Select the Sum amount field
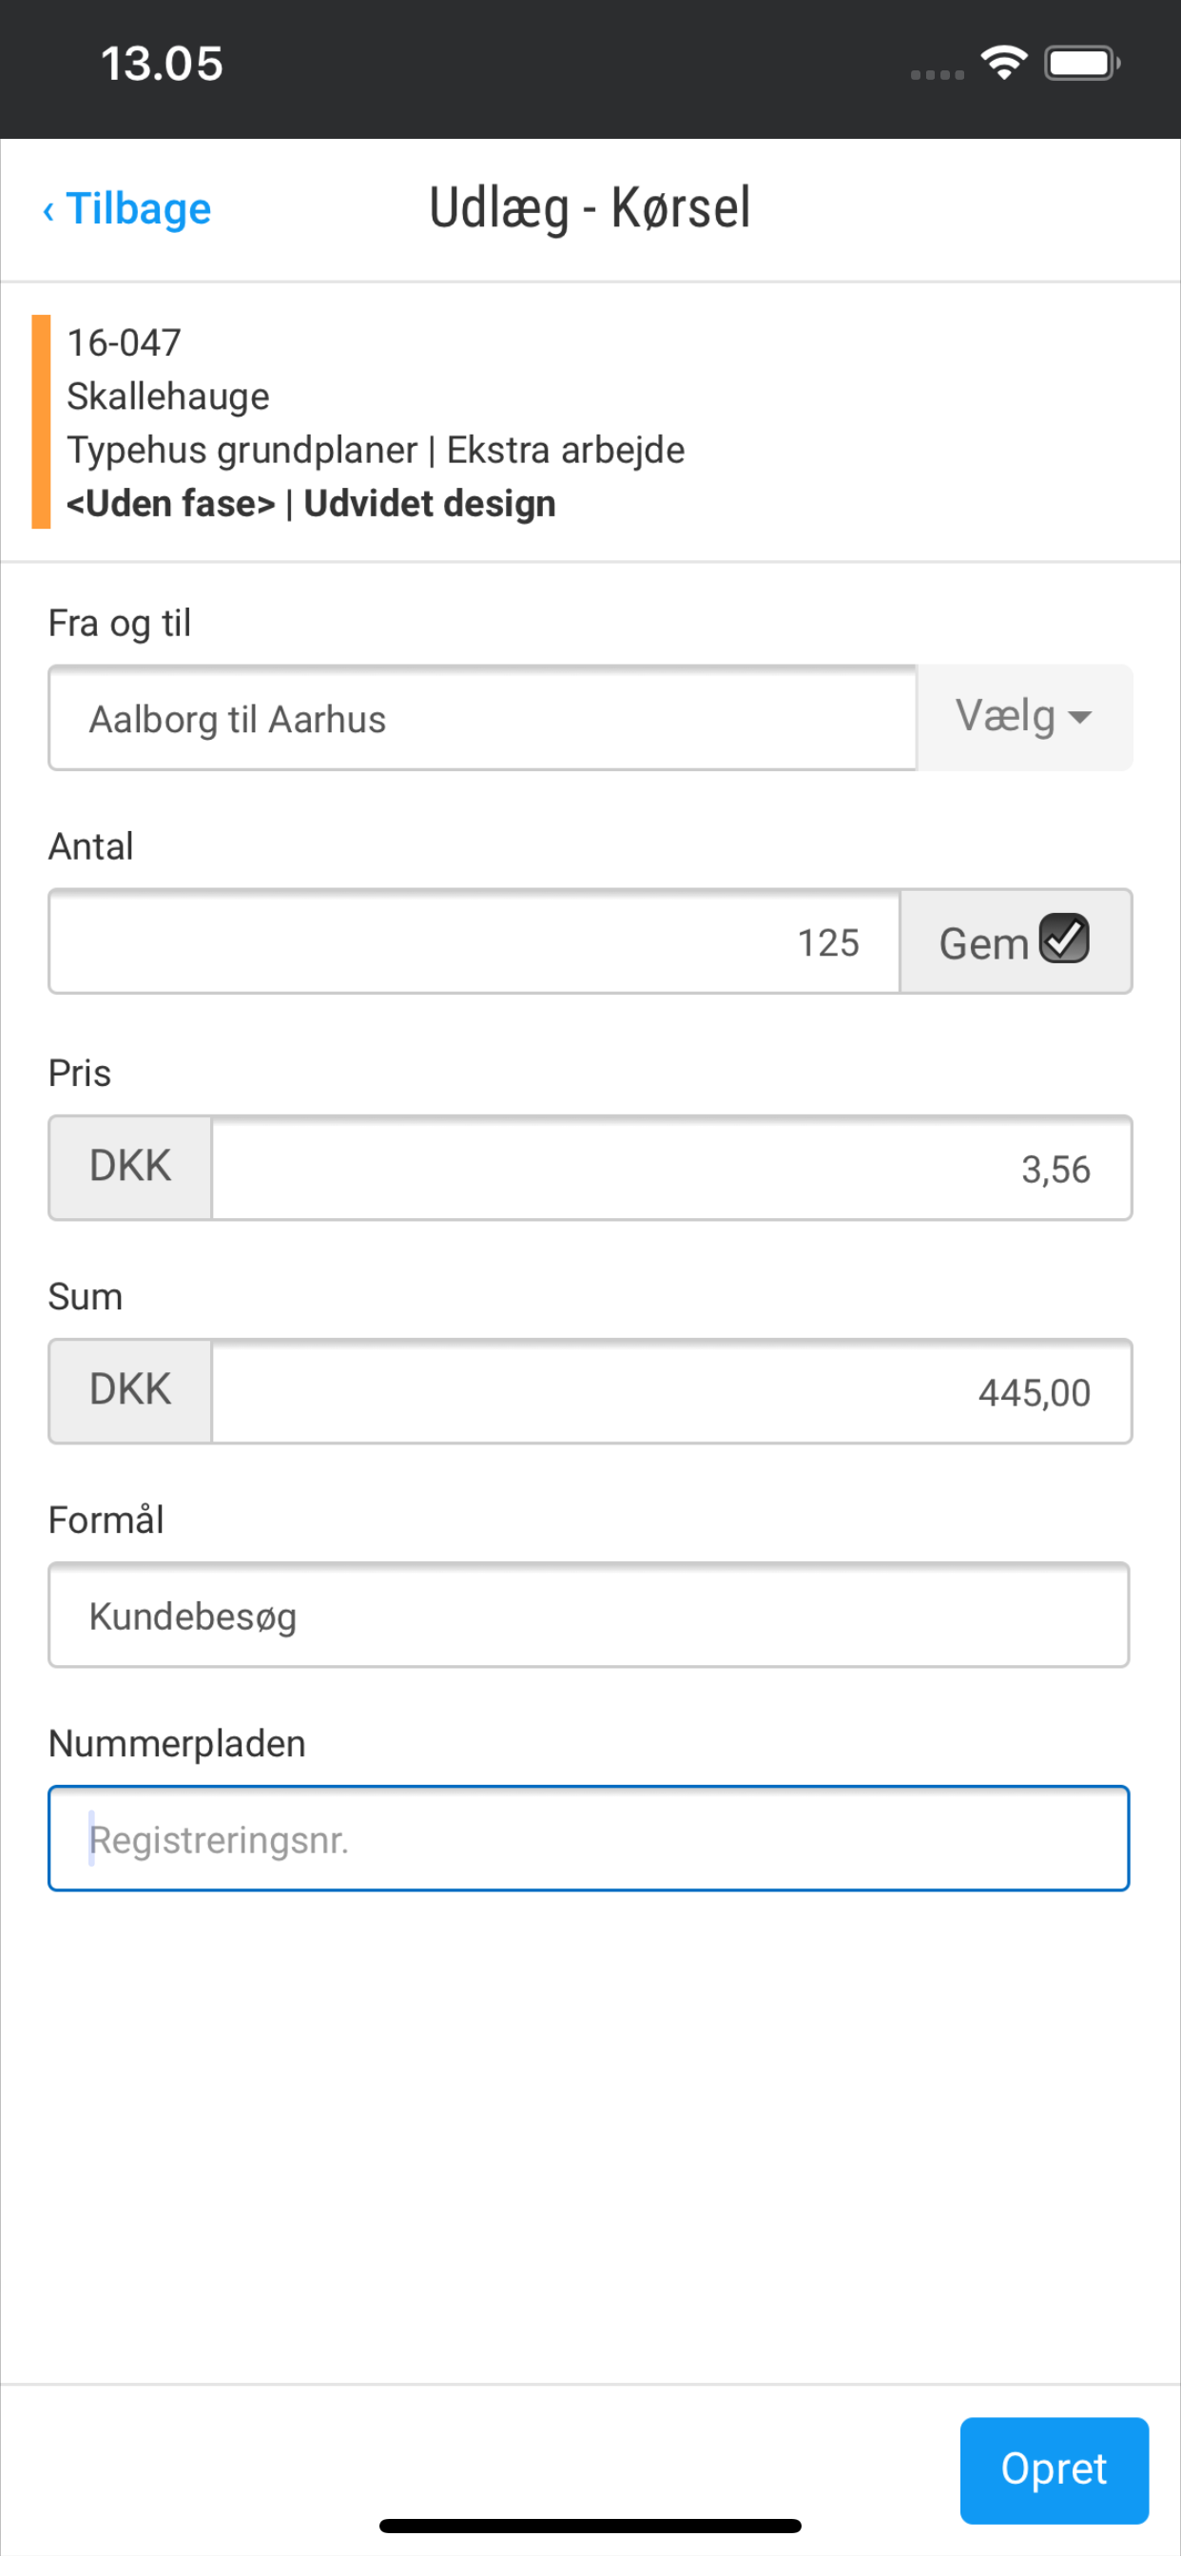This screenshot has width=1181, height=2556. pos(671,1391)
